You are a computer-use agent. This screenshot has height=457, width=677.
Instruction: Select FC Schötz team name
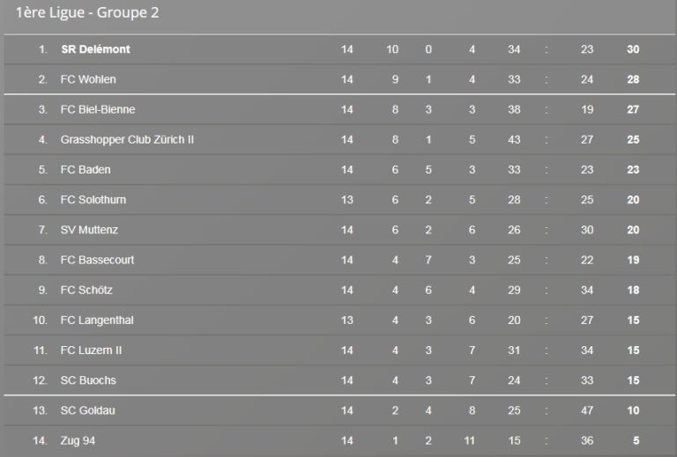pyautogui.click(x=86, y=291)
